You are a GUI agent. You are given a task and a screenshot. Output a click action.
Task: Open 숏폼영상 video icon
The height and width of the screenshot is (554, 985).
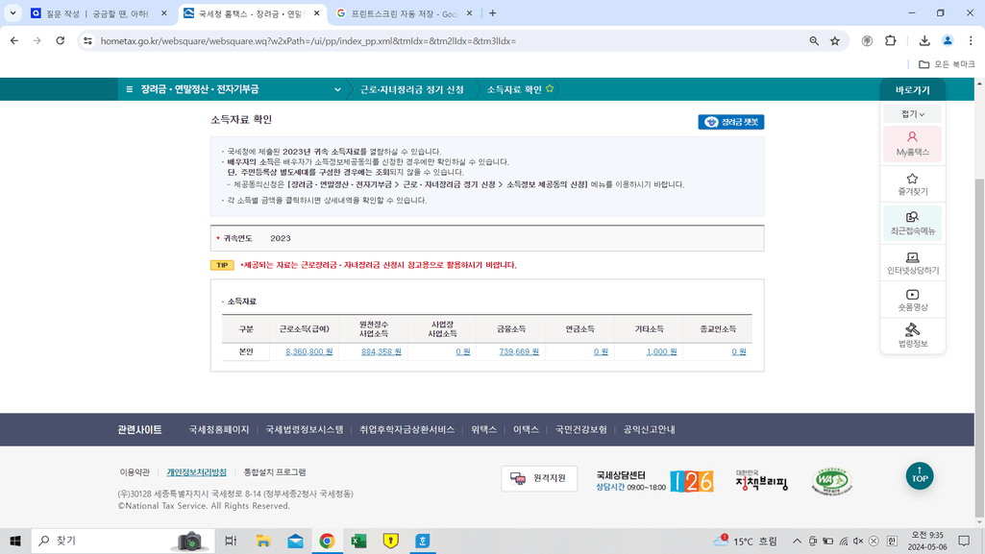tap(912, 301)
